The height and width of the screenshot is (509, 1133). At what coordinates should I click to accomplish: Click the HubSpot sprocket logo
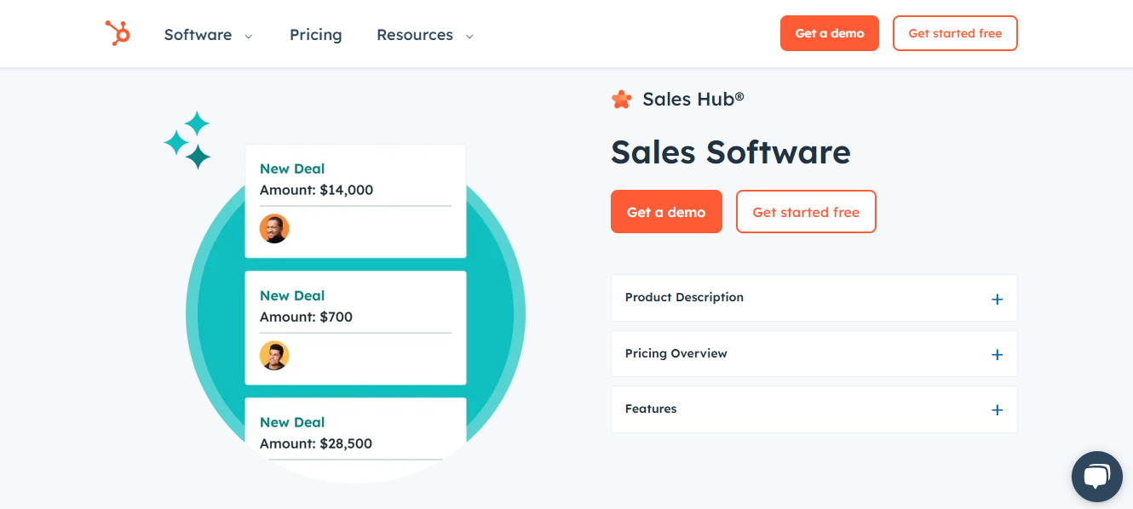118,33
